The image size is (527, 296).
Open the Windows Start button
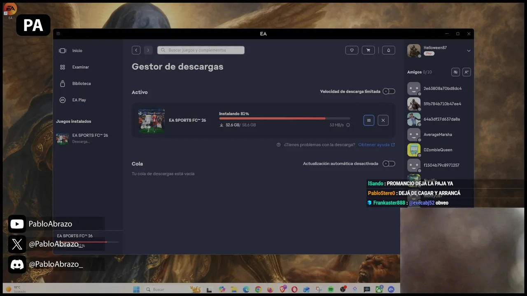point(136,289)
